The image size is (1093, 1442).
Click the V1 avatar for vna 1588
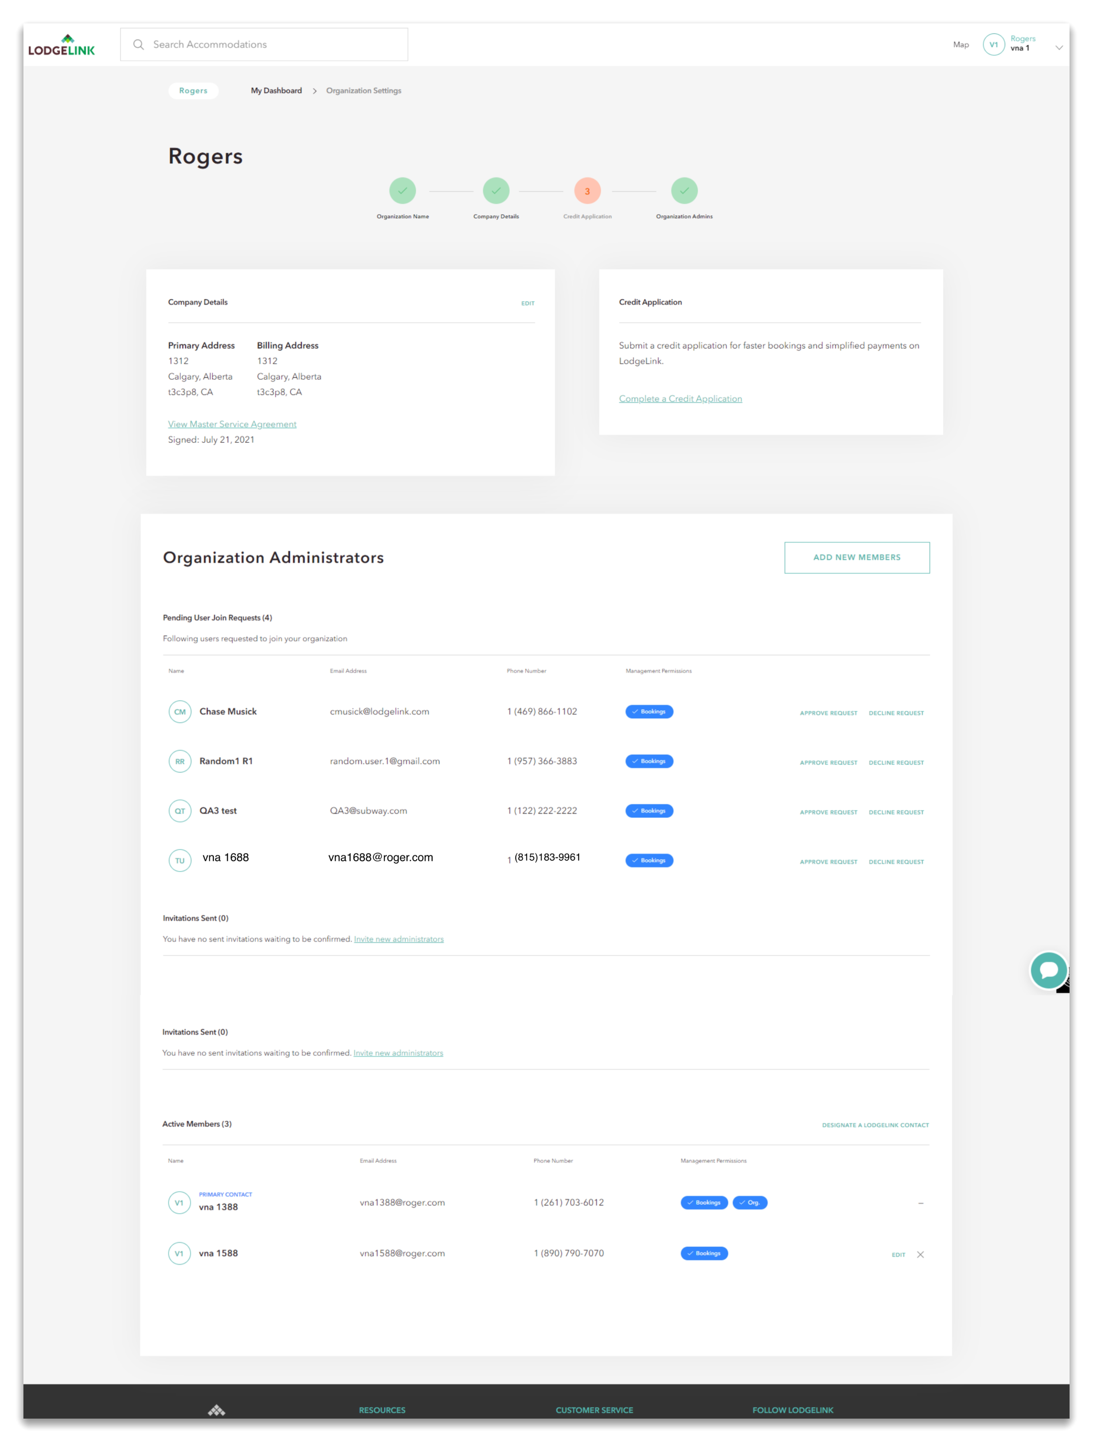tap(179, 1254)
